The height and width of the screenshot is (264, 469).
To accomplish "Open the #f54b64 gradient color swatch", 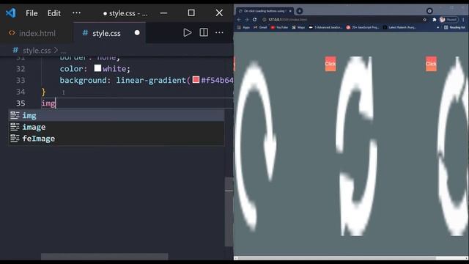I will coord(196,80).
